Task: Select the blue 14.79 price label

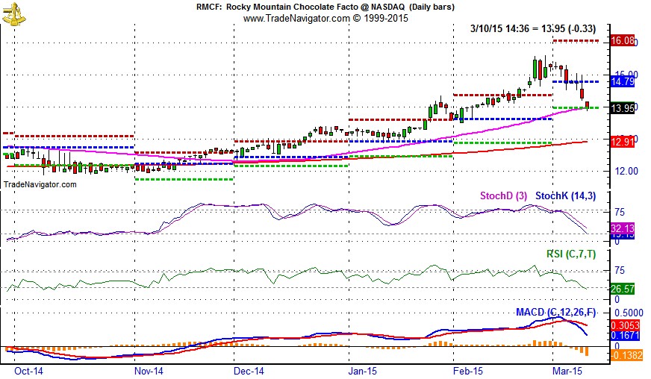Action: click(x=623, y=81)
